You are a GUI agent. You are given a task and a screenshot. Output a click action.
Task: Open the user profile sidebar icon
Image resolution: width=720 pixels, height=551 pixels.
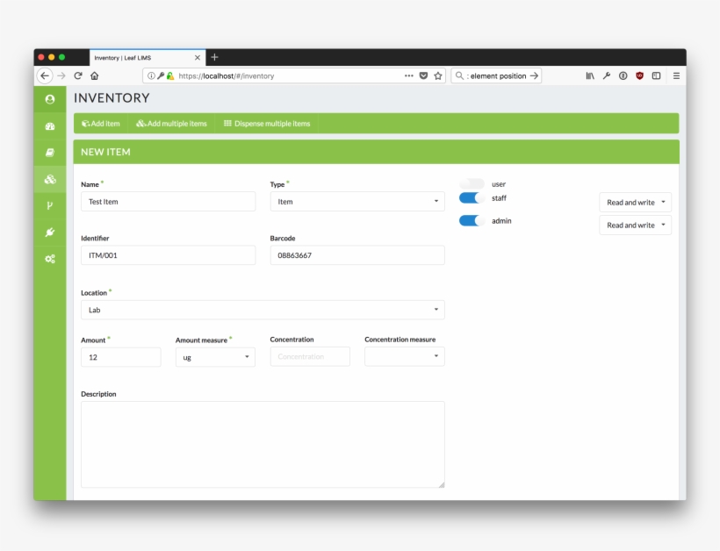tap(50, 99)
